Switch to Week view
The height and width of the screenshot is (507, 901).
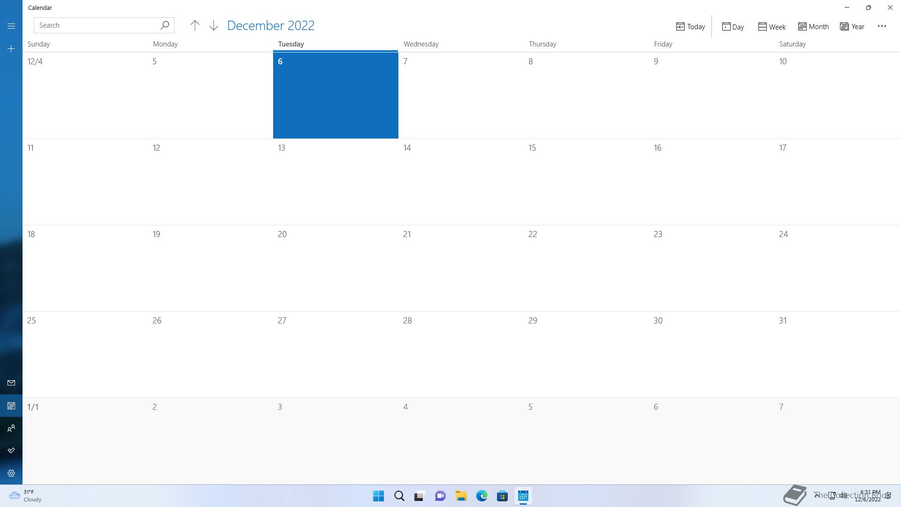771,27
